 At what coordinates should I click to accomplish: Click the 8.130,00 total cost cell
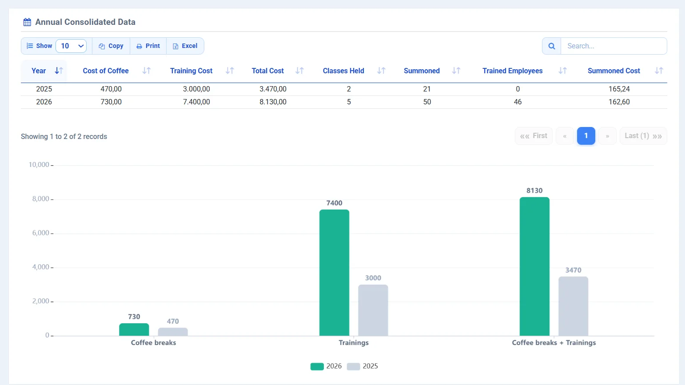point(273,102)
